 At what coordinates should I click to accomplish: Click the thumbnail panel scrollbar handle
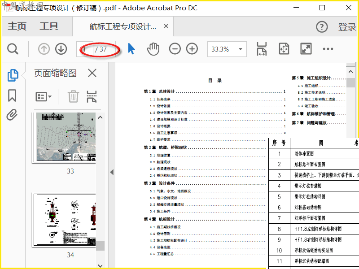[100, 246]
